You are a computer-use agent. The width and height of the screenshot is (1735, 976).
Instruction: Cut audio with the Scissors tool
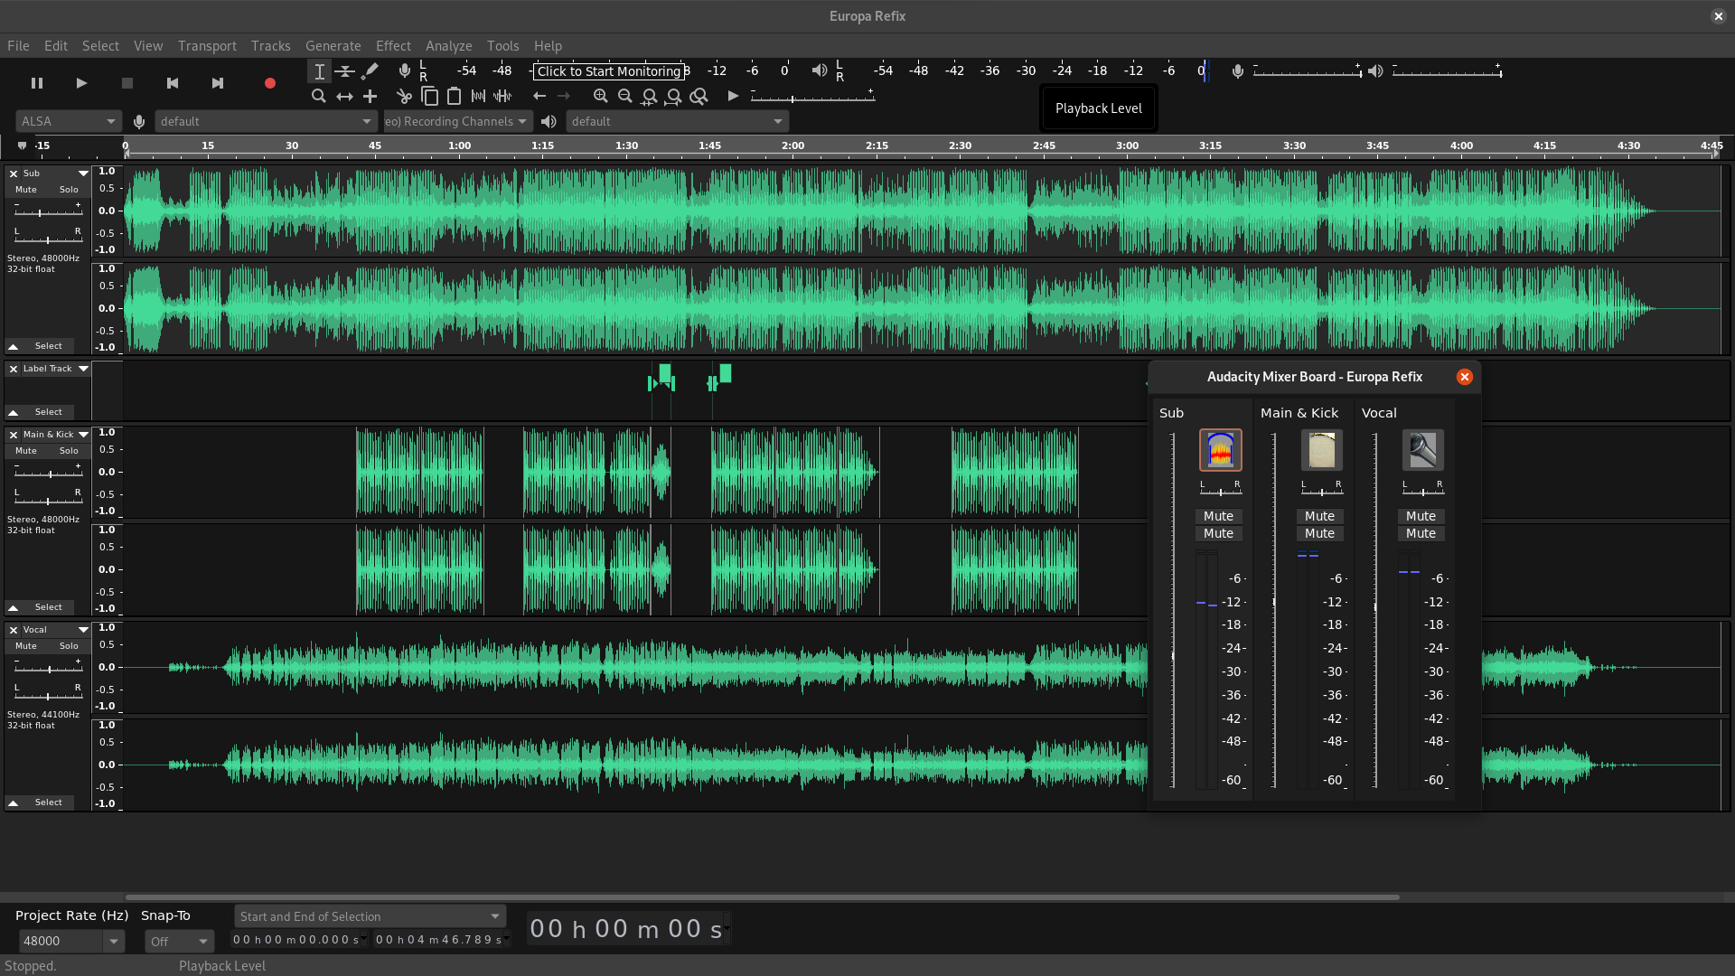coord(404,96)
